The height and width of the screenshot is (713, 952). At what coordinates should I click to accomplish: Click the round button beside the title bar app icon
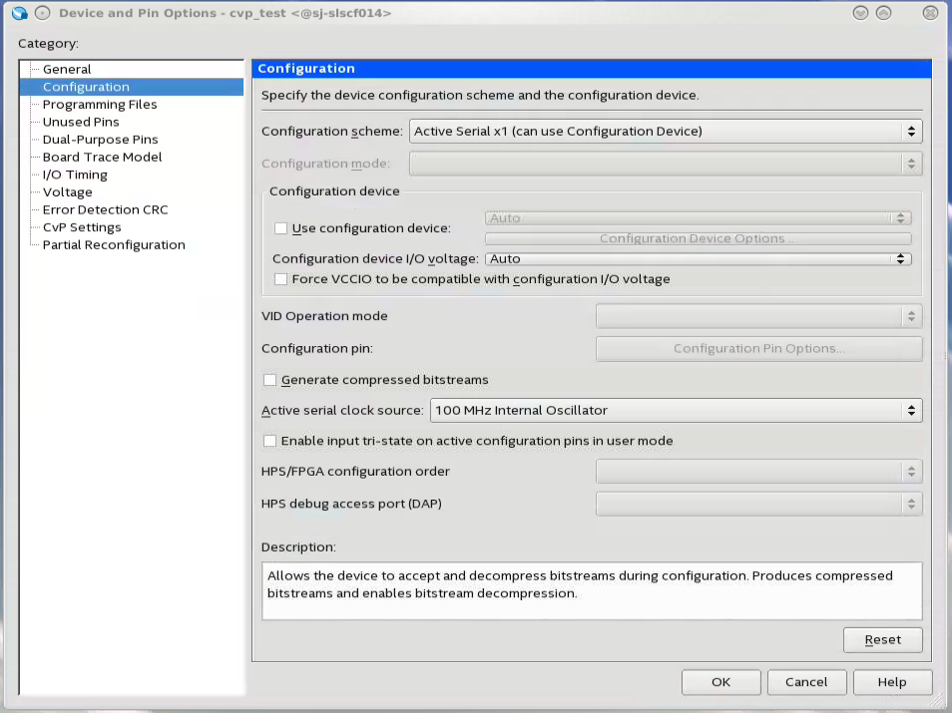click(x=42, y=13)
